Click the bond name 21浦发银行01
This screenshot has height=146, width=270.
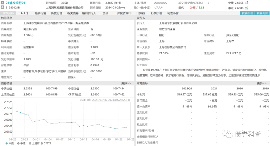tap(15, 3)
